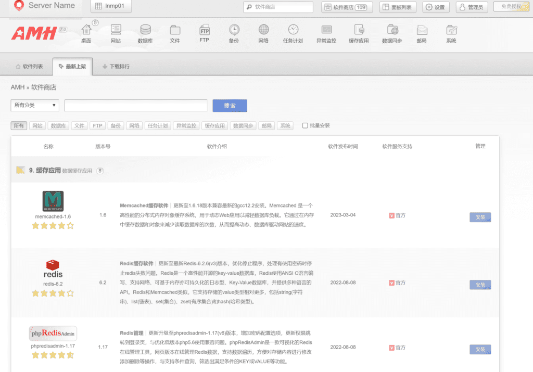Click the 9. 缓存应用 category heading

(x=45, y=170)
